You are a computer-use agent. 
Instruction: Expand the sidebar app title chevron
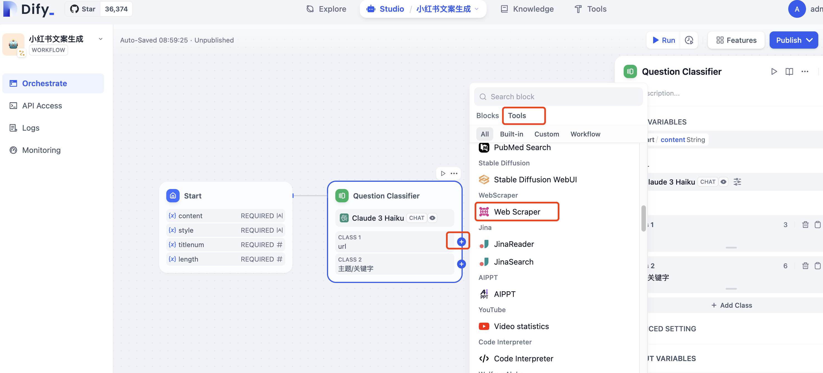click(101, 39)
